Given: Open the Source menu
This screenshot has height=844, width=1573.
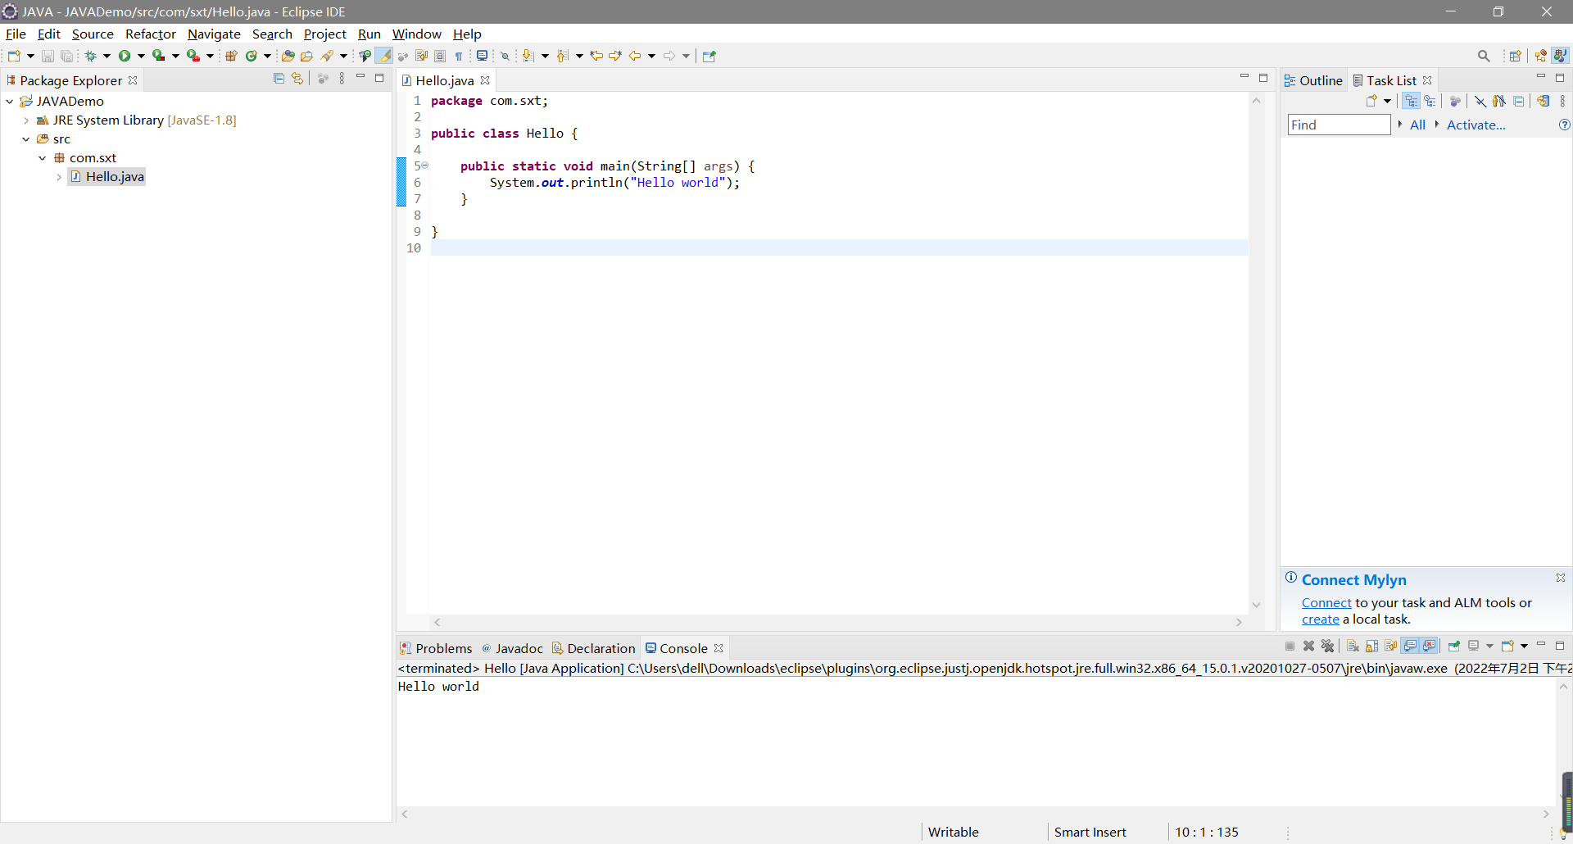Looking at the screenshot, I should (93, 34).
